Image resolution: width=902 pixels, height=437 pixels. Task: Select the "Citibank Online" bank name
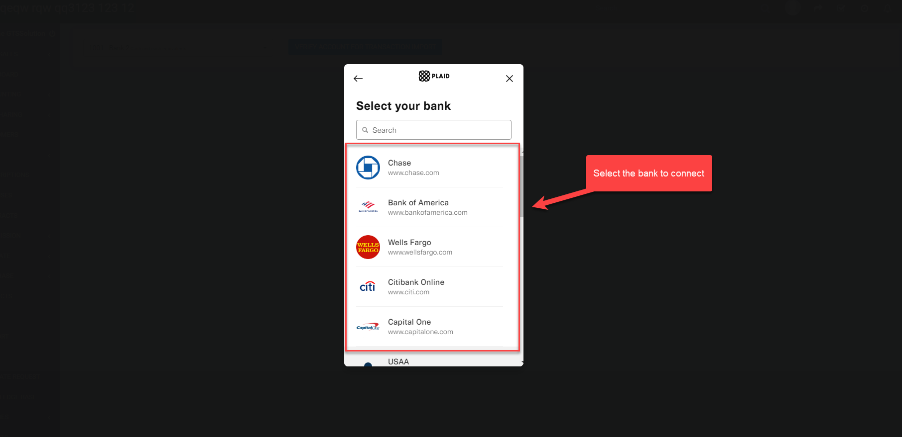coord(416,282)
